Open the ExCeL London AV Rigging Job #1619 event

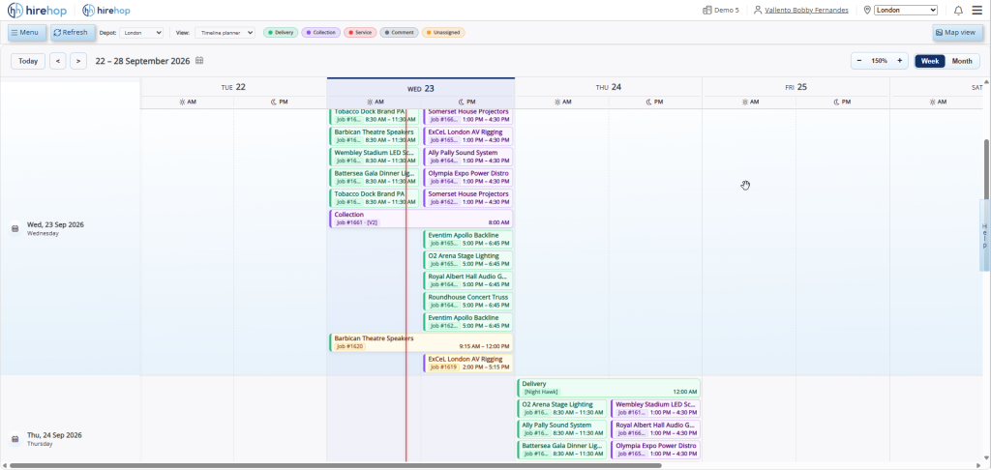[x=467, y=363]
